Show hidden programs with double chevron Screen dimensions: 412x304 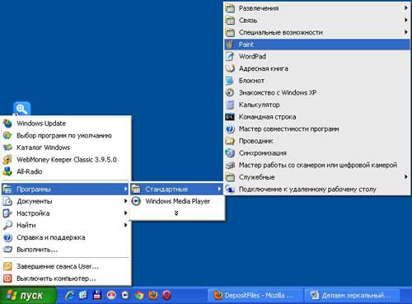click(x=176, y=213)
